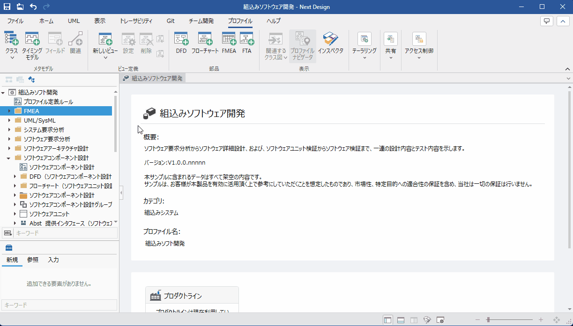Select the 組込みソフトウェア開発 document tab
The image size is (573, 326).
click(153, 79)
